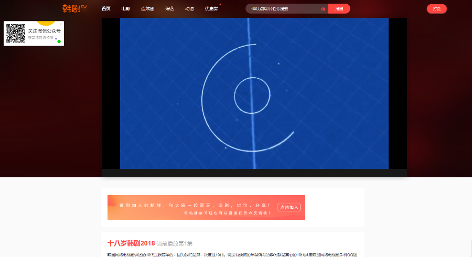This screenshot has height=257, width=472.
Task: Open the 动漫 anime tab
Action: 190,9
